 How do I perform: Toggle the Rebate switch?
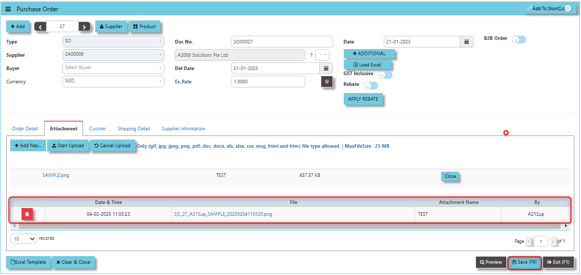pos(371,86)
